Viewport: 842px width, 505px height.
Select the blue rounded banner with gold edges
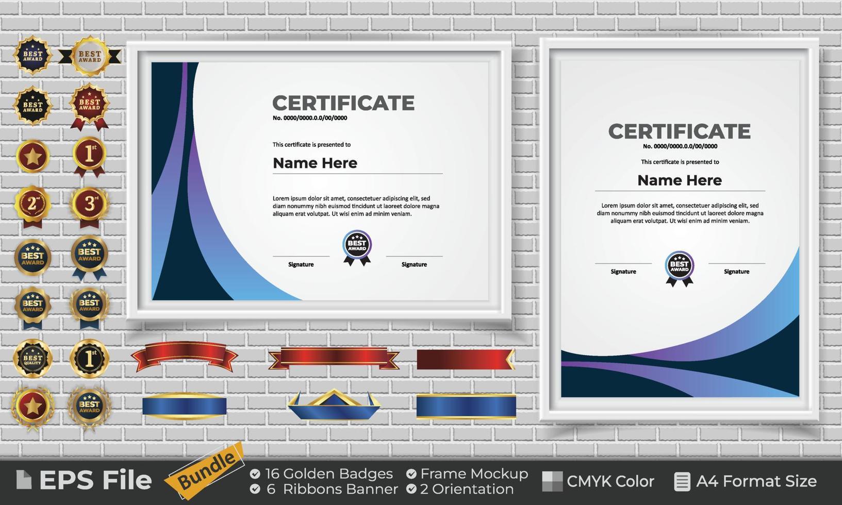click(184, 406)
